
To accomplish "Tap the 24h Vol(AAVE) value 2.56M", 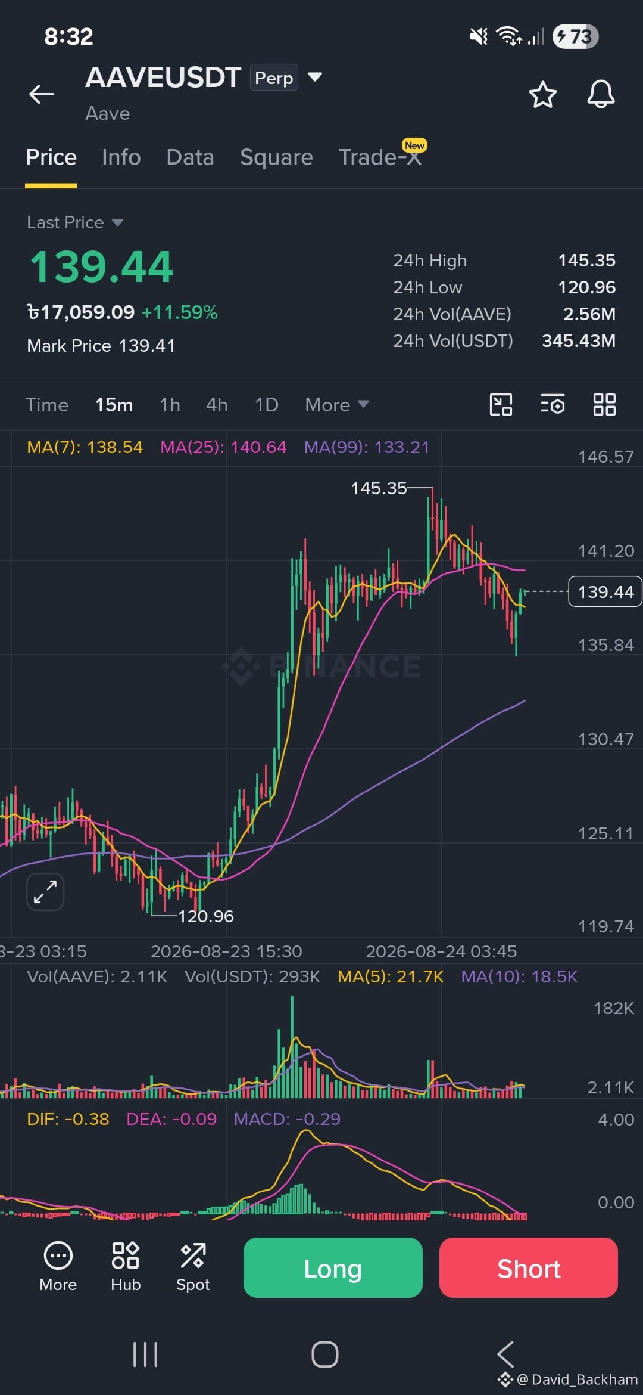I will pos(589,314).
